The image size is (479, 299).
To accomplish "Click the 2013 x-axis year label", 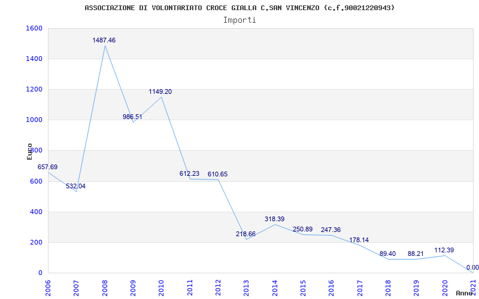I will 246,288.
